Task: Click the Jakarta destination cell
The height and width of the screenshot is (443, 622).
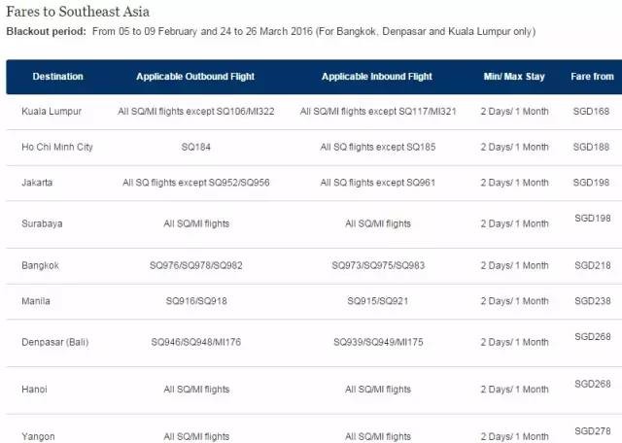Action: 37,183
